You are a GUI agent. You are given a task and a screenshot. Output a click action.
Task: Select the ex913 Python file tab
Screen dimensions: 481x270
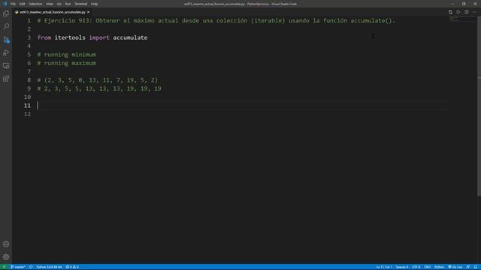(x=52, y=12)
